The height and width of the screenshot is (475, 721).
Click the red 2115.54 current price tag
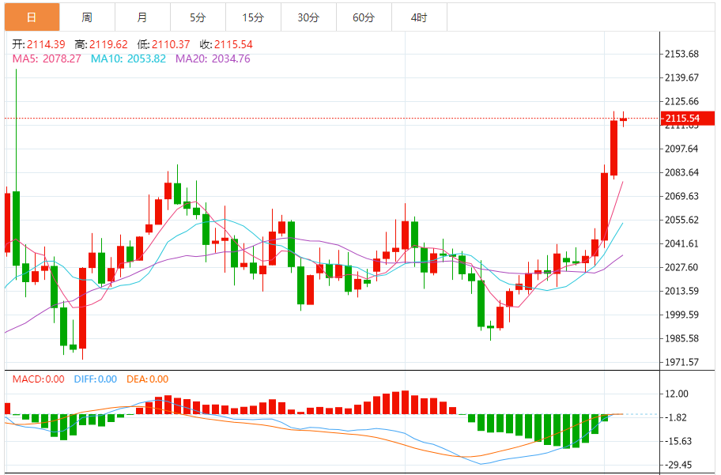(x=688, y=119)
